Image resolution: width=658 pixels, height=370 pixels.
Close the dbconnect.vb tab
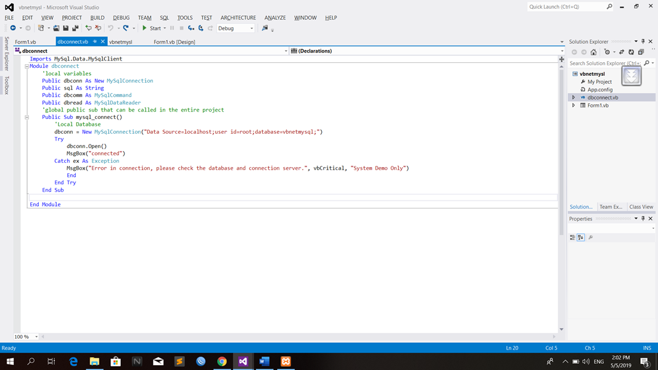(103, 41)
